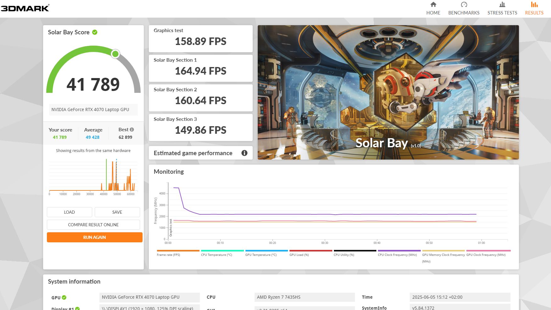Click the benchmarks gauge icon
The width and height of the screenshot is (551, 310).
pyautogui.click(x=464, y=4)
